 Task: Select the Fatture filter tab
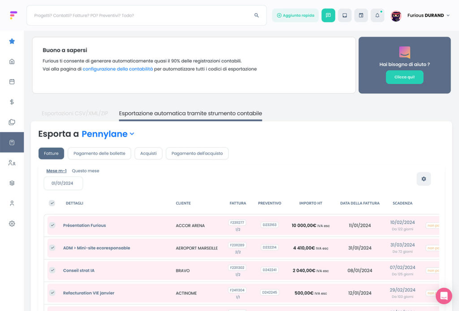coord(51,153)
